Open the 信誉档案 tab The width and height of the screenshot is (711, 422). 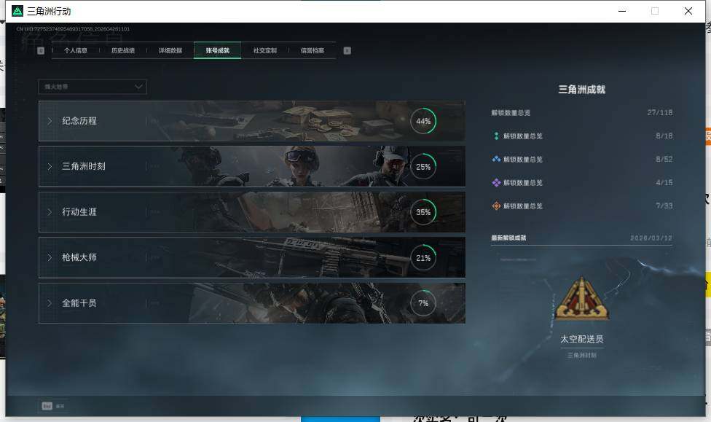pyautogui.click(x=313, y=50)
